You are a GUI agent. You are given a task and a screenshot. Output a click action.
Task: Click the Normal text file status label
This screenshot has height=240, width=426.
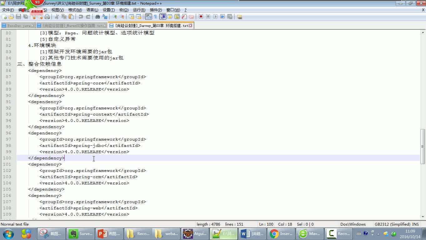(15, 224)
